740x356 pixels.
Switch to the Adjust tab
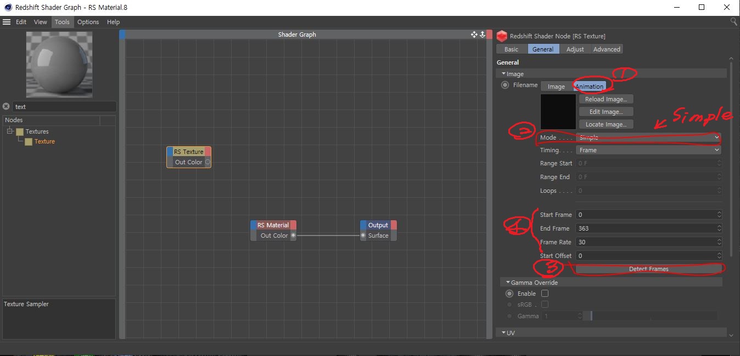pyautogui.click(x=575, y=49)
